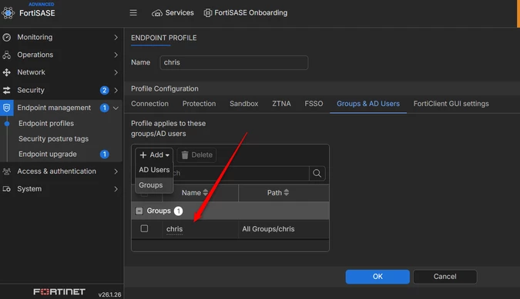The width and height of the screenshot is (520, 299).
Task: Click the Groups count badge
Action: pyautogui.click(x=179, y=211)
